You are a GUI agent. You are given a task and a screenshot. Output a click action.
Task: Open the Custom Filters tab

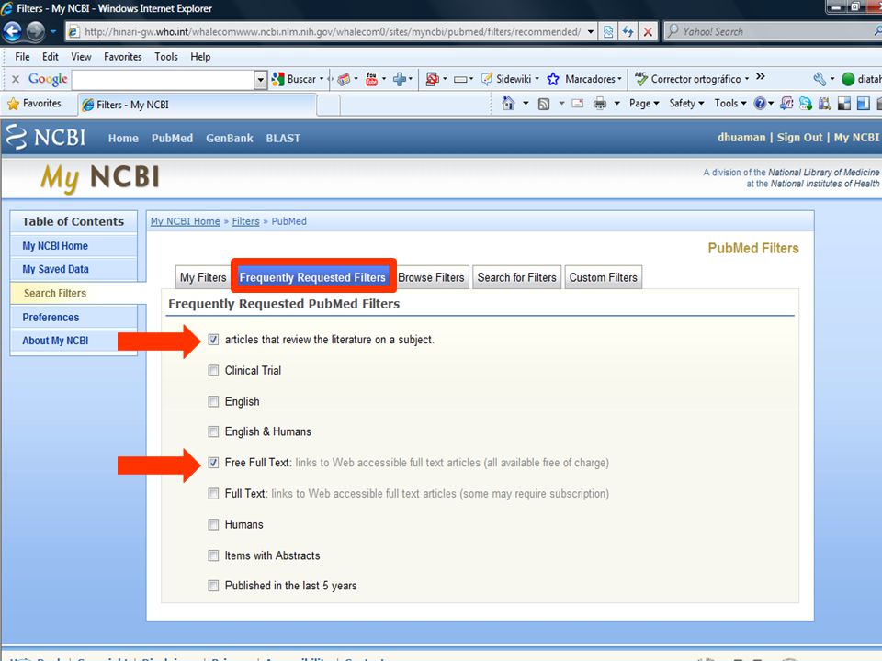pos(603,277)
